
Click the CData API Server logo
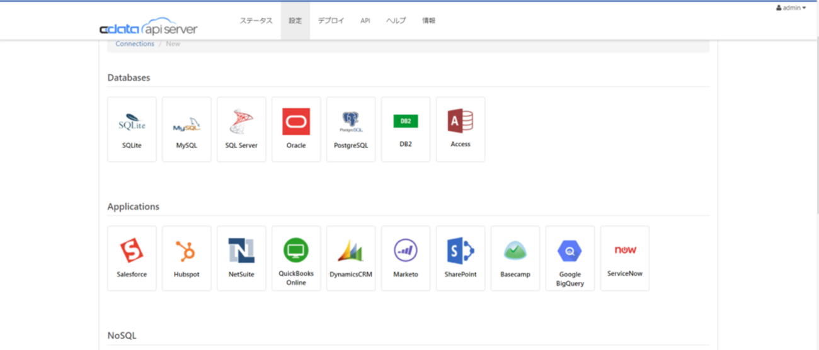click(149, 27)
